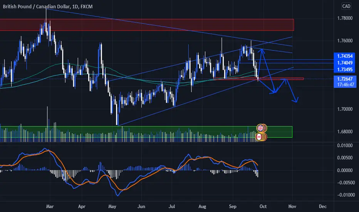Click the Oct label on time axis
This screenshot has height=212, width=359.
pyautogui.click(x=263, y=207)
